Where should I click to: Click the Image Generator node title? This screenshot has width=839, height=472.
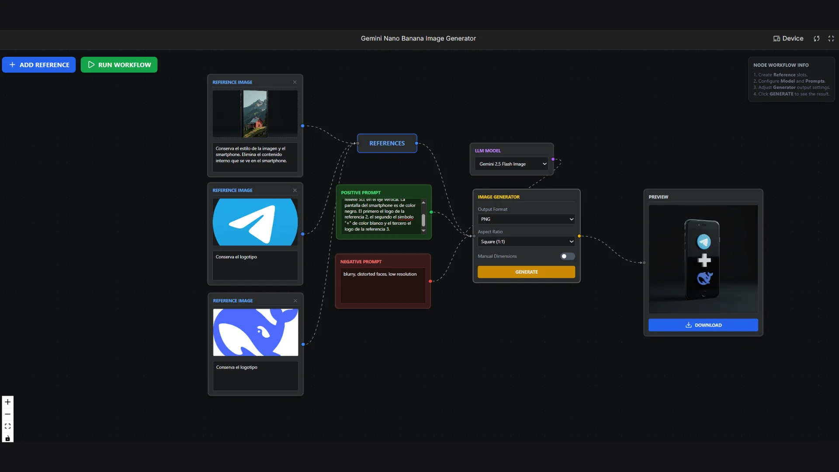(499, 197)
